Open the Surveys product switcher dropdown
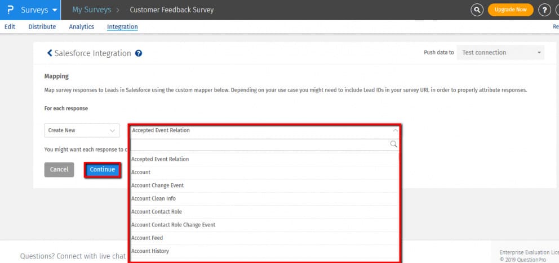Image resolution: width=559 pixels, height=263 pixels. point(38,10)
